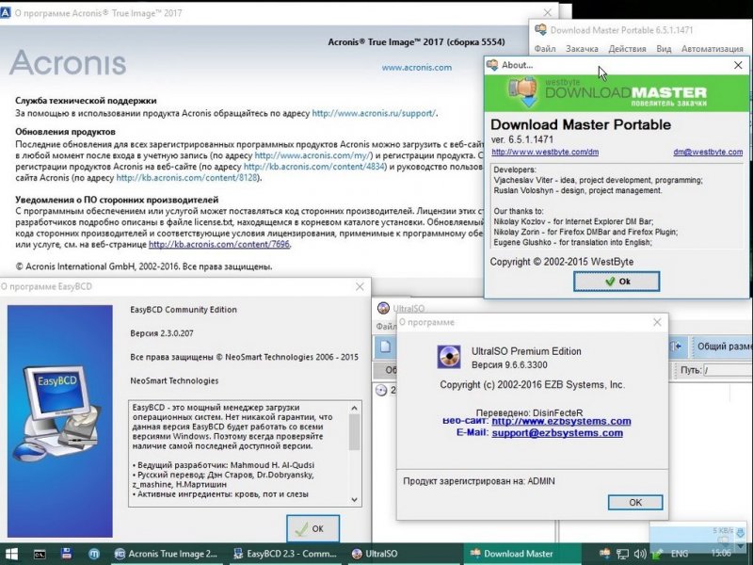The image size is (753, 565).
Task: Click the About dialog title icon
Action: [x=492, y=65]
